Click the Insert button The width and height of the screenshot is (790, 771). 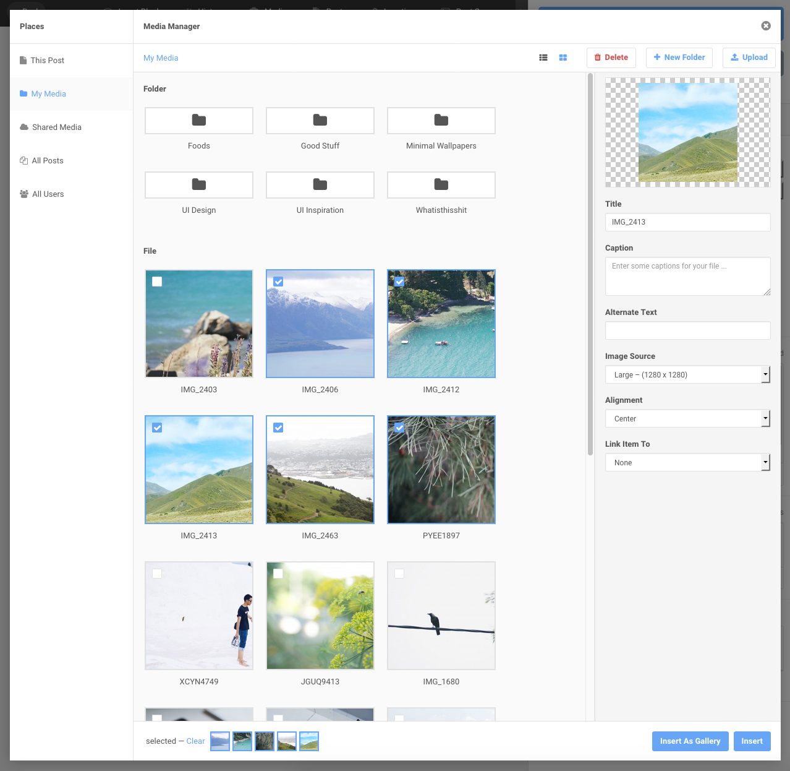752,741
